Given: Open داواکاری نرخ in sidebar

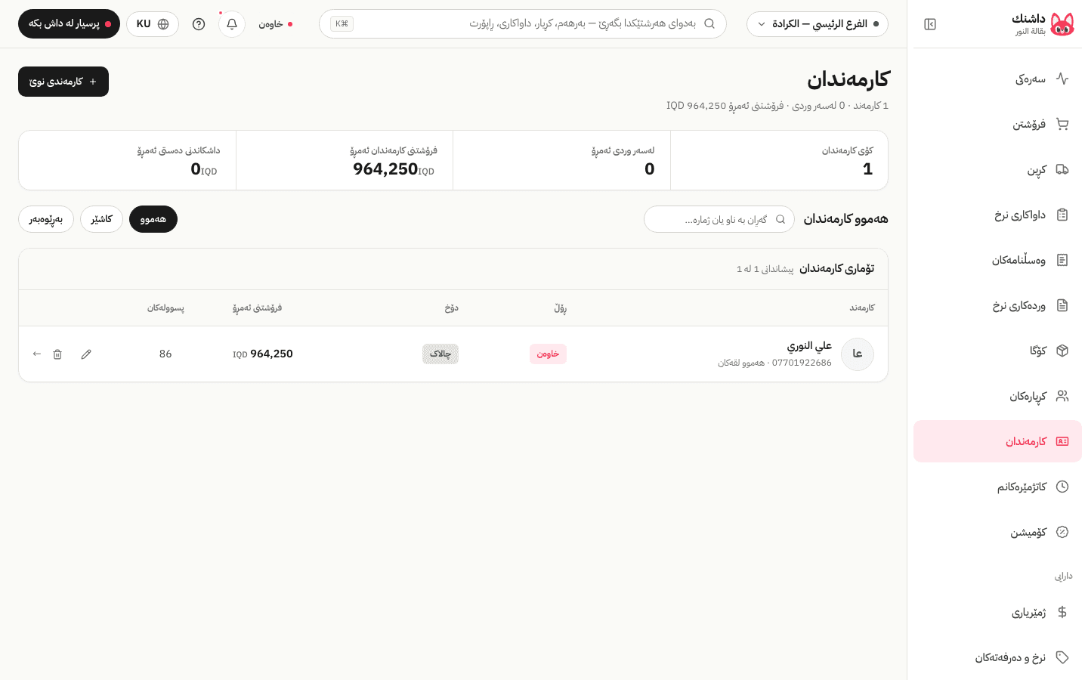Looking at the screenshot, I should point(997,215).
